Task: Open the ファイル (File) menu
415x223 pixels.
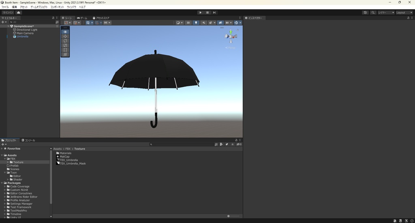Action: coord(5,7)
